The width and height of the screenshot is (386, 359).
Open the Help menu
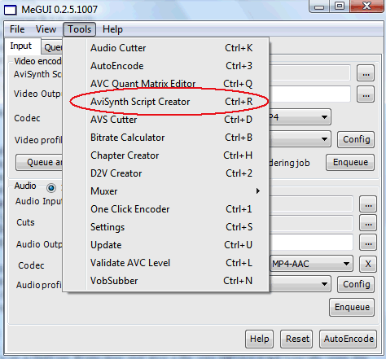112,29
